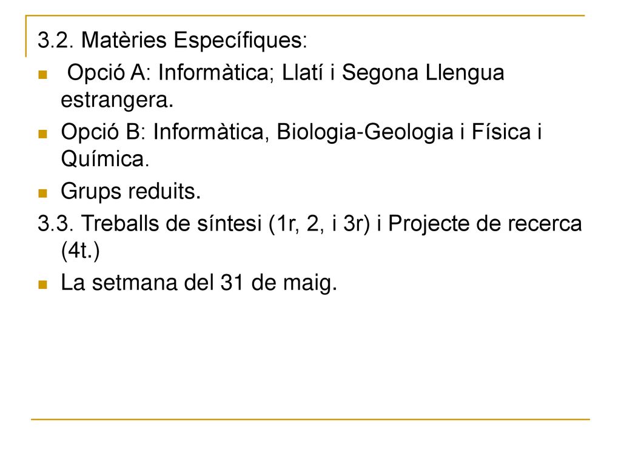Click the text 'Opció B: Informàtica'
Screen dimensions: 621x466
(163, 132)
